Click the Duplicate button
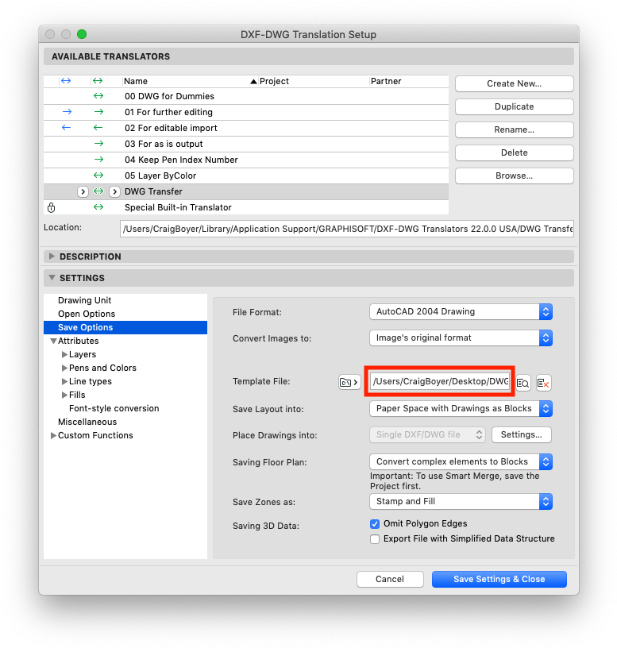Image resolution: width=617 pixels, height=648 pixels. (514, 106)
